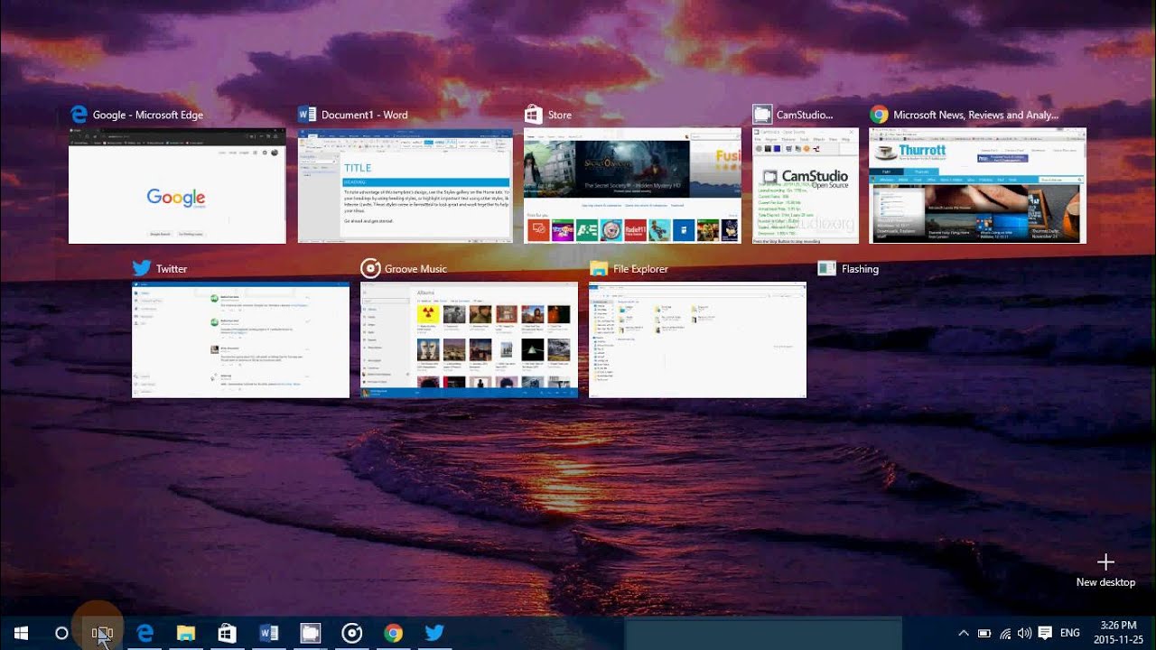Click the icon beside Flashing title

[x=826, y=268]
